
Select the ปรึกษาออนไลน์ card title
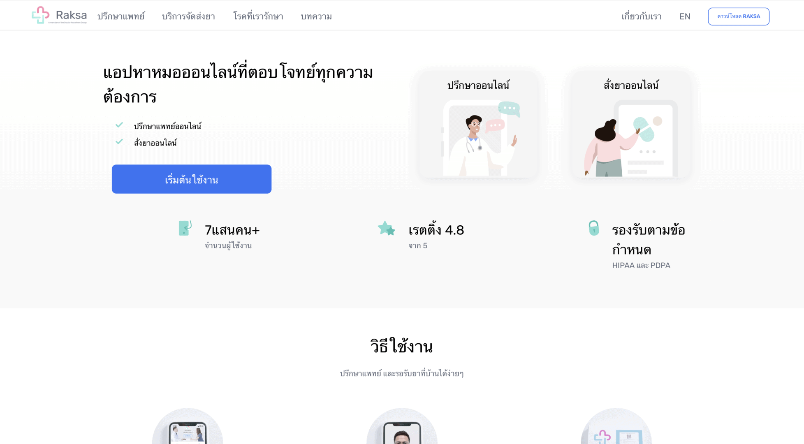[x=478, y=85]
